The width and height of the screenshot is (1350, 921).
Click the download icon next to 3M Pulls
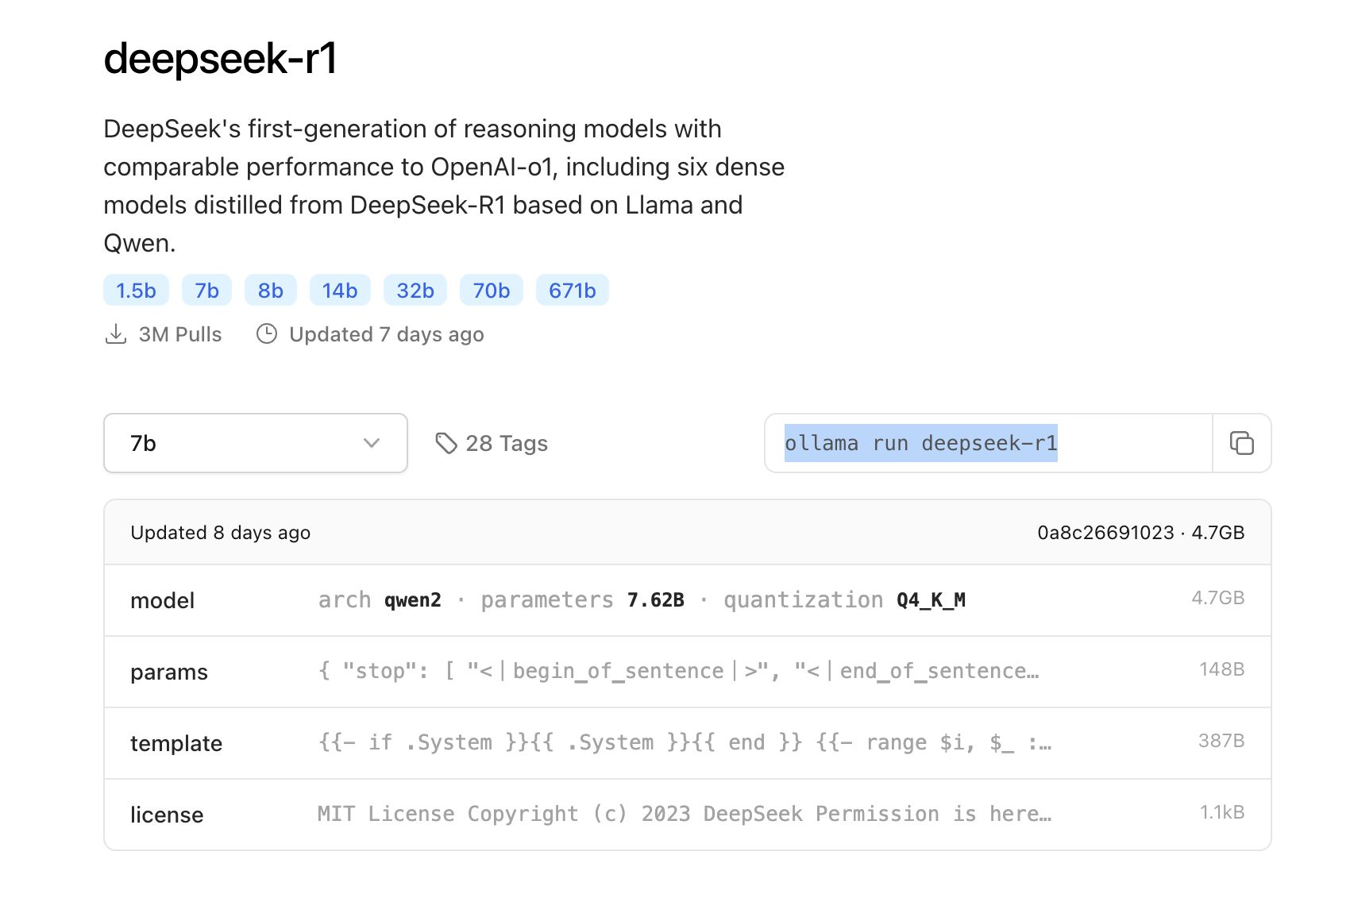pyautogui.click(x=116, y=333)
